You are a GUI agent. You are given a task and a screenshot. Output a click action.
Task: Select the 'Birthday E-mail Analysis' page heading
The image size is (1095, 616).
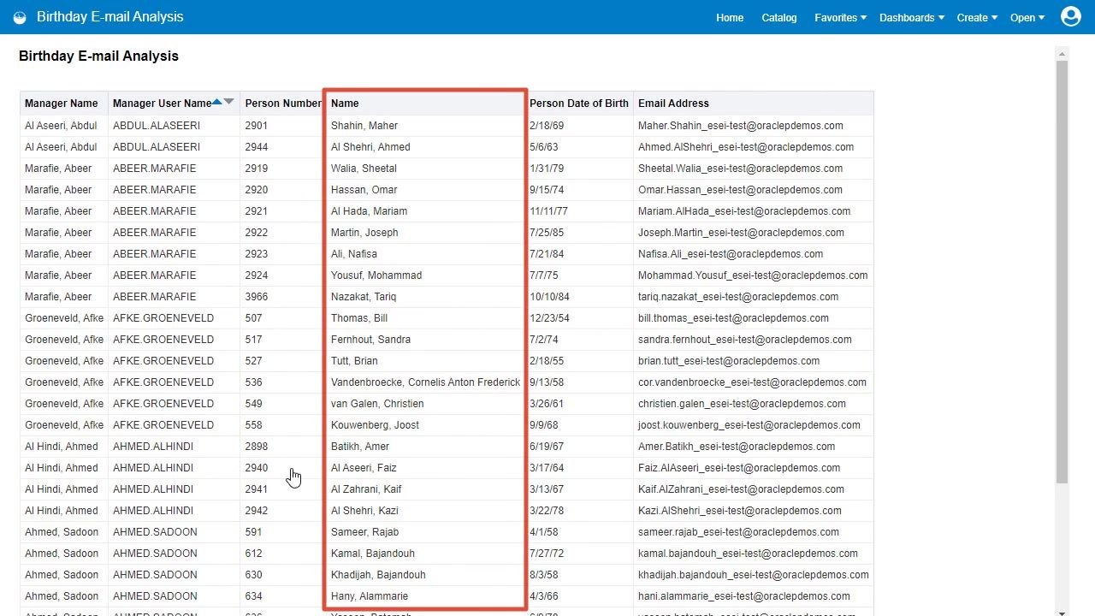point(98,56)
